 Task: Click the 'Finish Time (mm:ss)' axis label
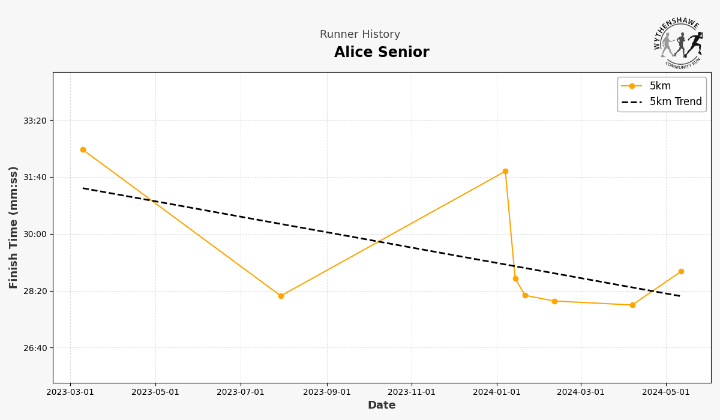[x=14, y=227]
